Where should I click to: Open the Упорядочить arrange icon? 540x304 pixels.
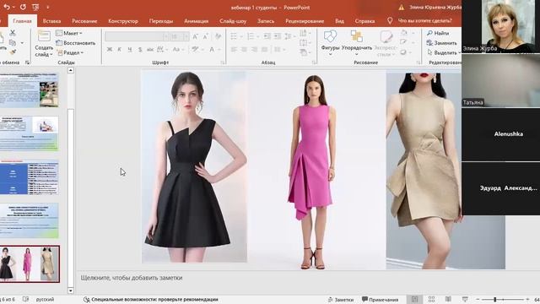[356, 36]
